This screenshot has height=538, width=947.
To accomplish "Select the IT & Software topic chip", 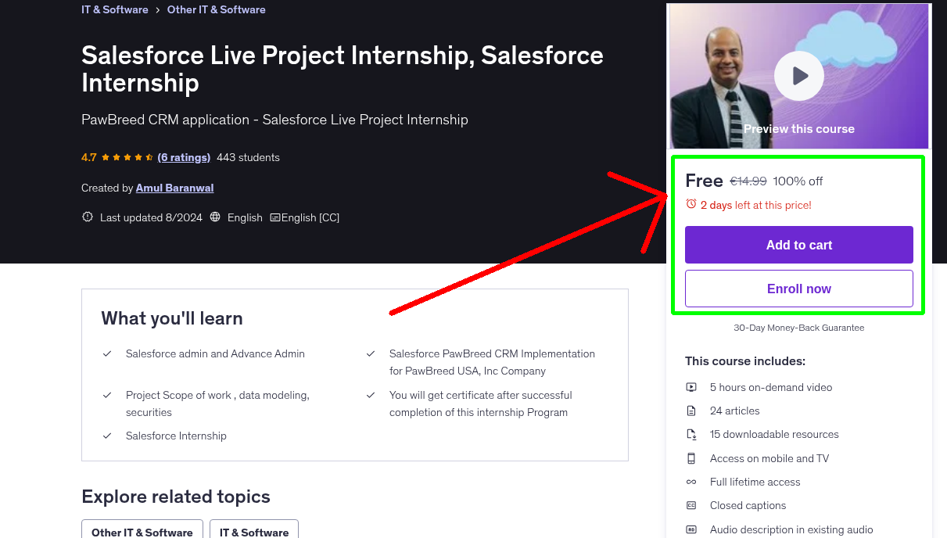I will click(254, 532).
